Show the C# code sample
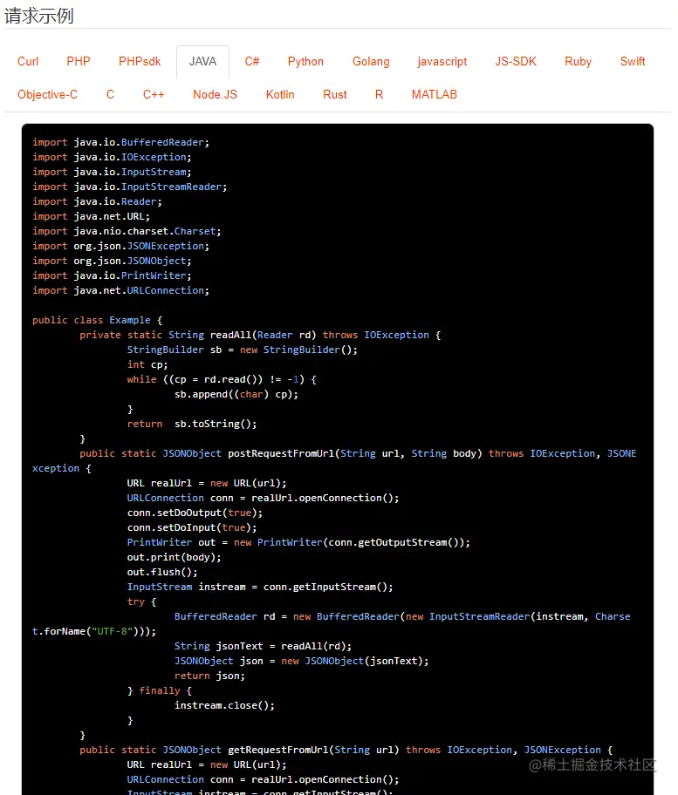This screenshot has width=678, height=795. [251, 61]
